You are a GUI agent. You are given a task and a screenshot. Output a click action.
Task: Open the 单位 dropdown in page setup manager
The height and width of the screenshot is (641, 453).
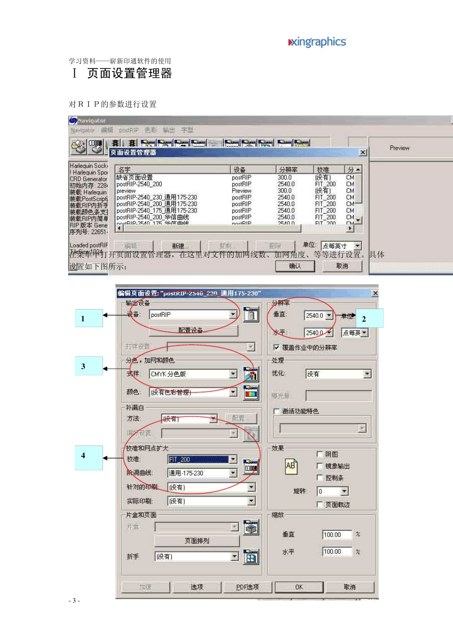point(357,246)
